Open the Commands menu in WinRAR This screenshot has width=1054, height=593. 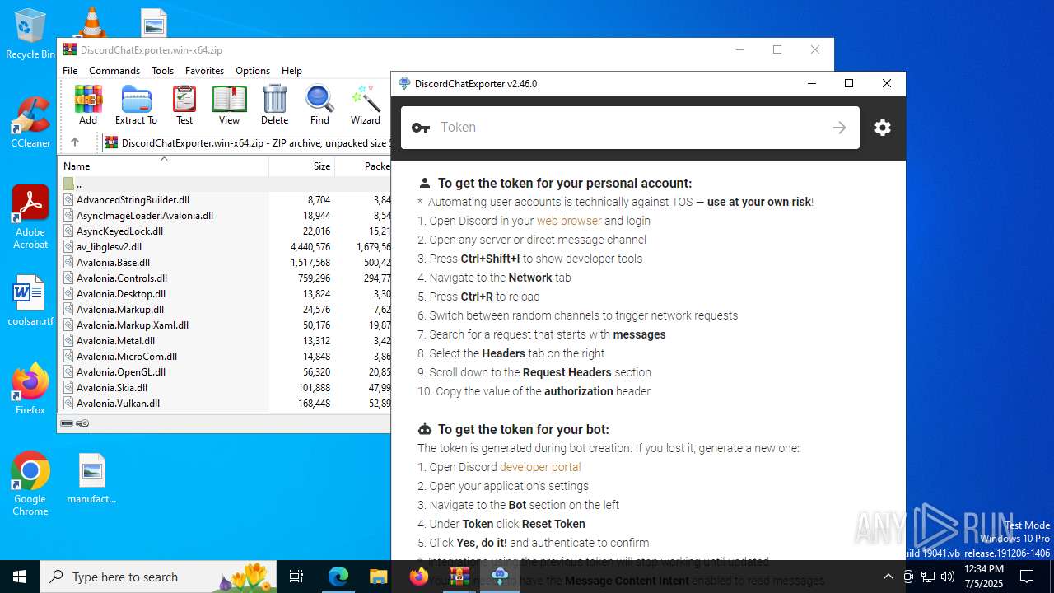click(114, 71)
